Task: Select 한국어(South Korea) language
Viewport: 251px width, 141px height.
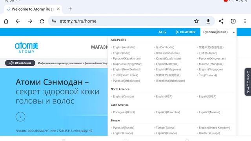Action: coord(125,75)
